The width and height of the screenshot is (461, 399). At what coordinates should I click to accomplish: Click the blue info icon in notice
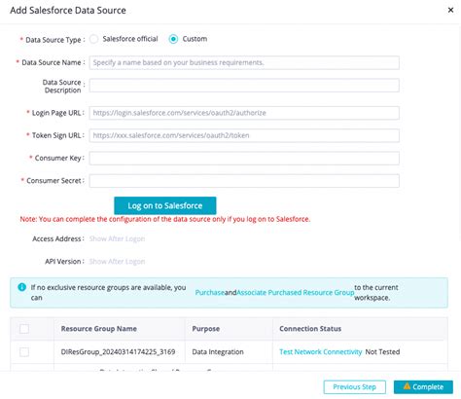pyautogui.click(x=21, y=287)
